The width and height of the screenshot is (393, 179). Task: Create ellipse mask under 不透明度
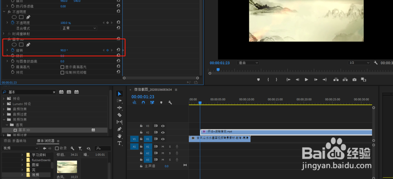[x=14, y=17]
